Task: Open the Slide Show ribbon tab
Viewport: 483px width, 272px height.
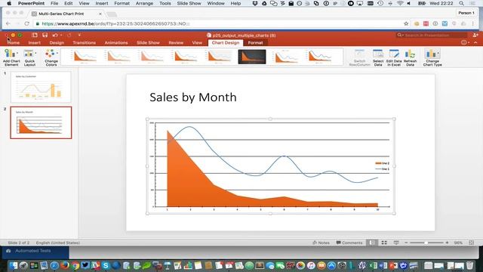Action: [148, 43]
